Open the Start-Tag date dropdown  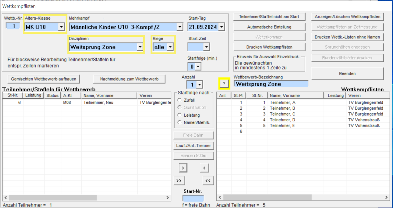pos(222,27)
